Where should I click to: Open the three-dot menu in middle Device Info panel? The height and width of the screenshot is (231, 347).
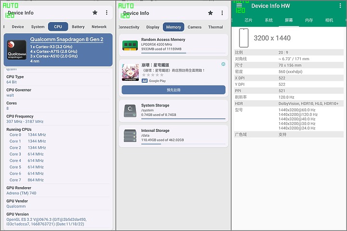pyautogui.click(x=222, y=13)
